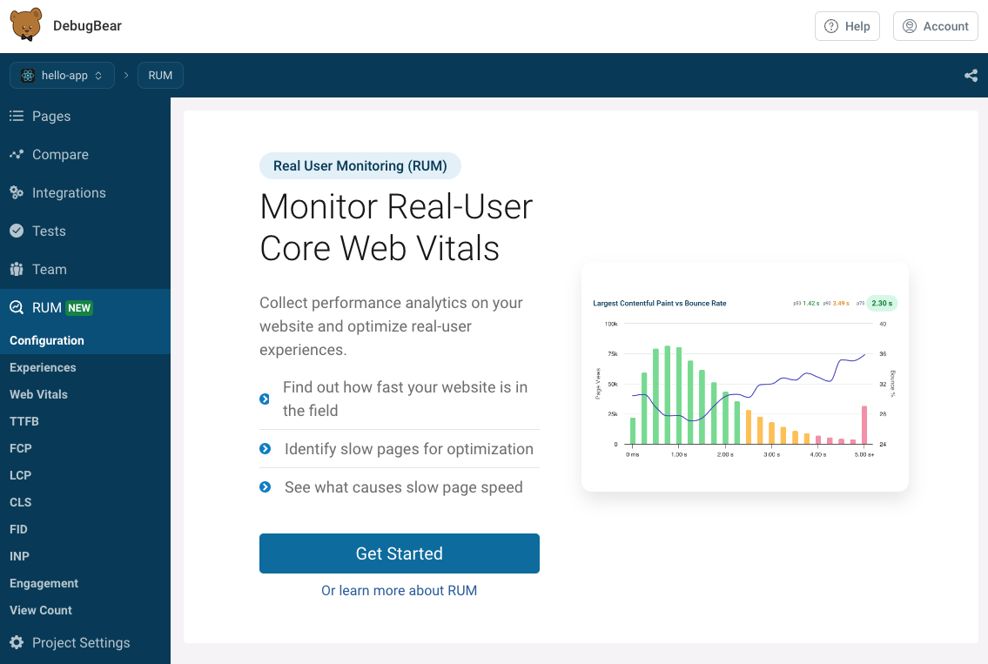This screenshot has width=988, height=664.
Task: Open Pages in the sidebar
Action: coord(85,116)
